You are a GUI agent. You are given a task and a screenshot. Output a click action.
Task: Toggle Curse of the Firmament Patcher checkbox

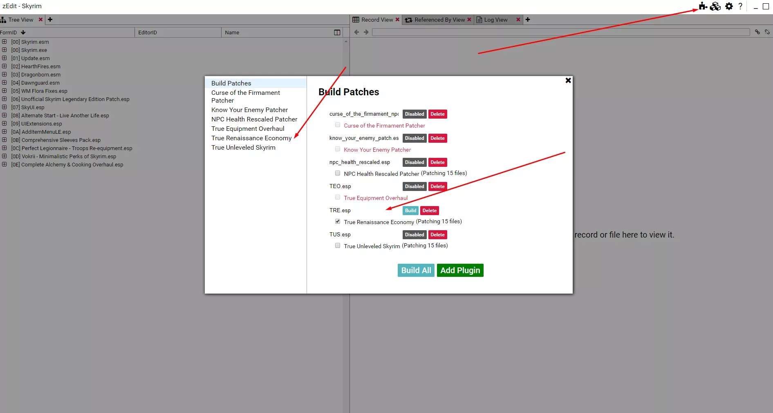(338, 125)
